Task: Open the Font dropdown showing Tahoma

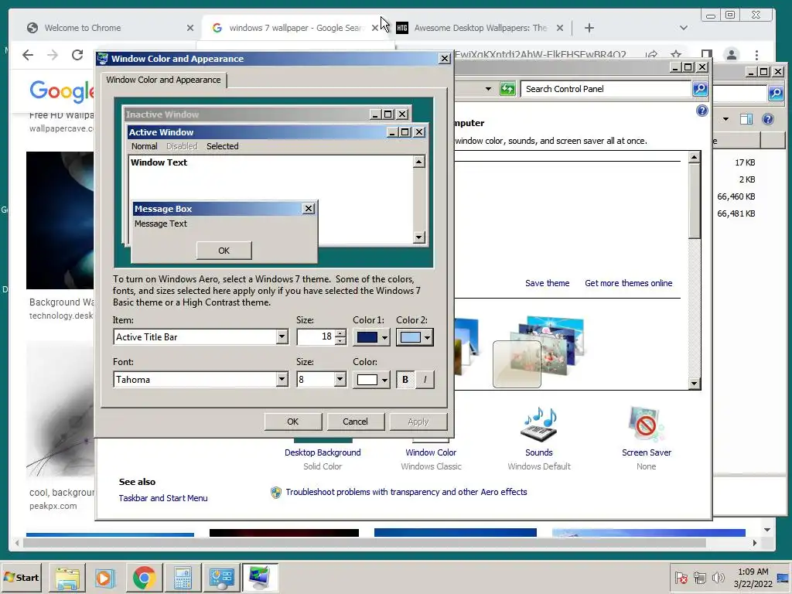Action: point(282,379)
